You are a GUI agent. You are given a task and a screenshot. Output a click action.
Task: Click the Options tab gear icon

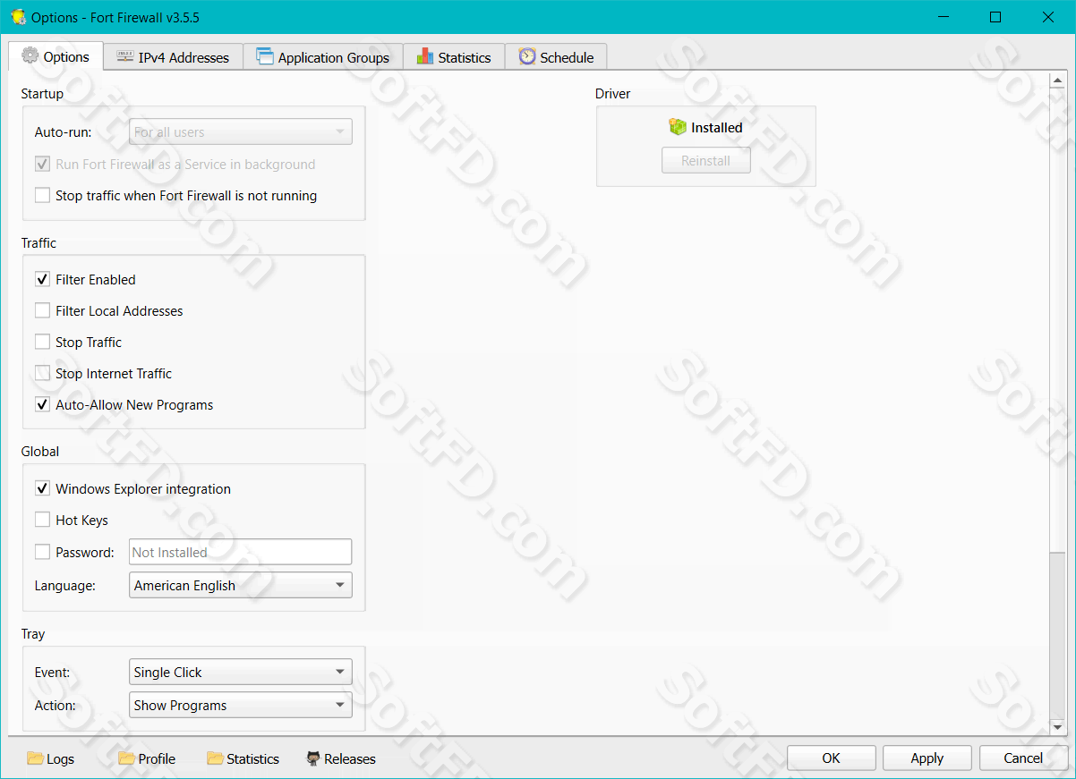tap(30, 55)
